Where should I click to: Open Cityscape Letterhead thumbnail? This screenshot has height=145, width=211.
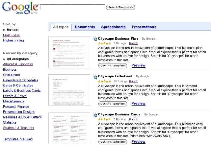[69, 90]
